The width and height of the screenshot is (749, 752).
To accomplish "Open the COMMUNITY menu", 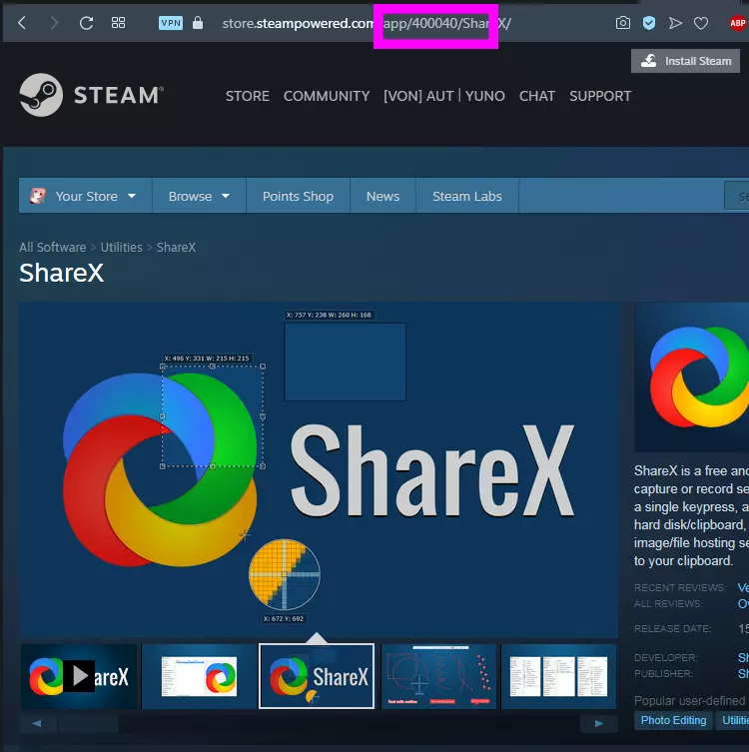I will tap(327, 96).
